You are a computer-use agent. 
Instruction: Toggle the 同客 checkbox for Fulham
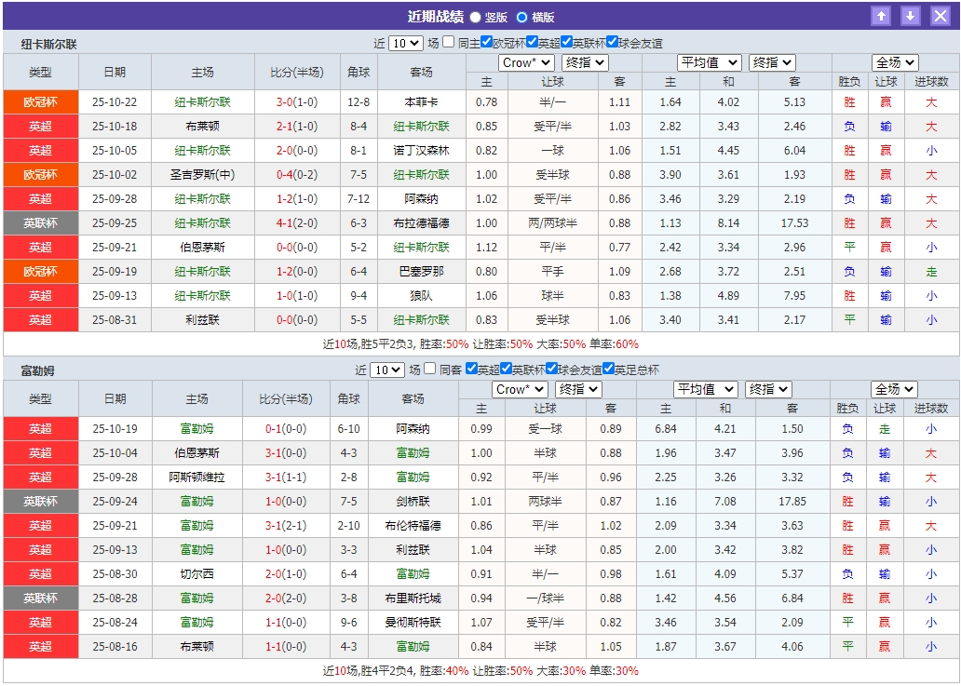428,367
